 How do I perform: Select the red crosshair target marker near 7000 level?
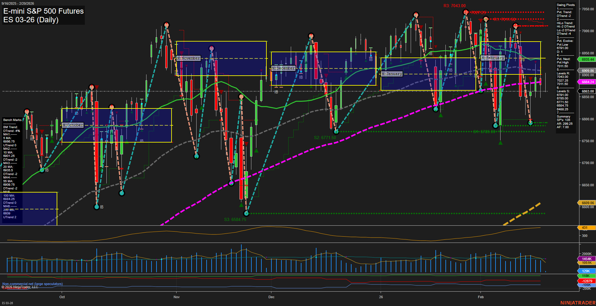pyautogui.click(x=516, y=26)
